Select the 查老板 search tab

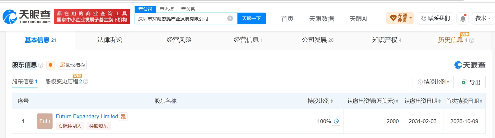tap(167, 9)
